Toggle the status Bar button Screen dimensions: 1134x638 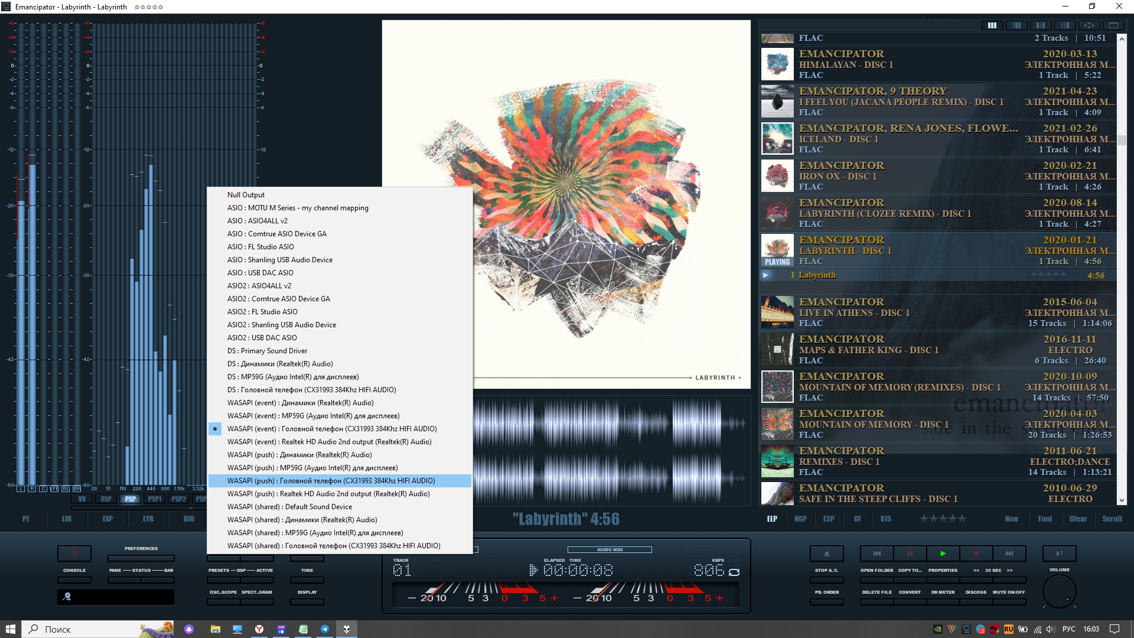158,580
